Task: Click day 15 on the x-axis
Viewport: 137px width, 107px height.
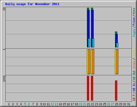Action: [x=64, y=104]
